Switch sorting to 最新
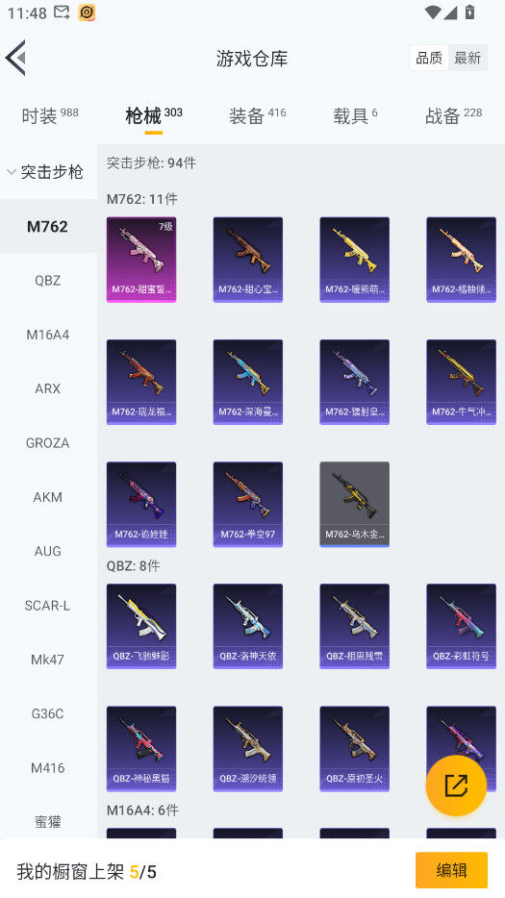Screen dimensions: 505x898 (x=467, y=58)
